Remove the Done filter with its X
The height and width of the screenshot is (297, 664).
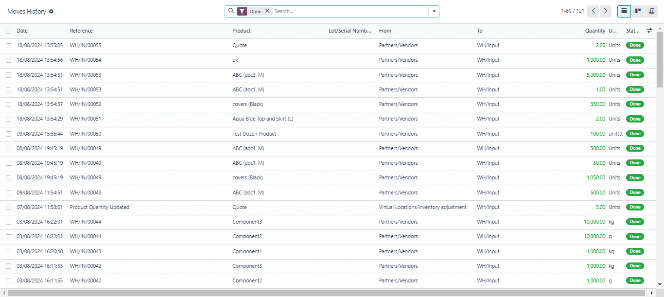(x=267, y=11)
